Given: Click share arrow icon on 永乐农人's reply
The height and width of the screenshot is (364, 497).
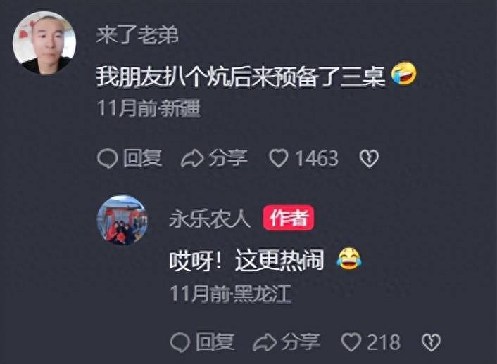Looking at the screenshot, I should pos(265,342).
